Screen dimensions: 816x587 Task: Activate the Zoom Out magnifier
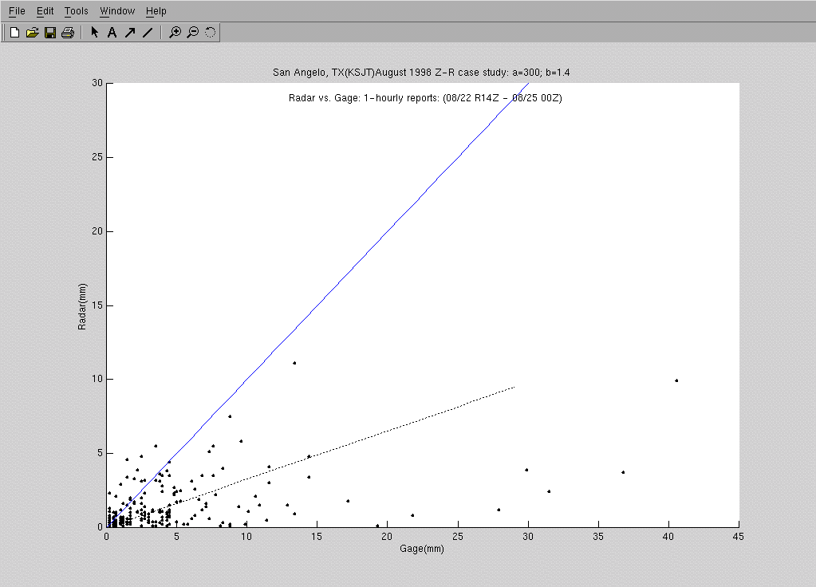(x=193, y=32)
